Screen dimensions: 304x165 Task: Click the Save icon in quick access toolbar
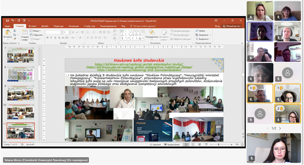pos(7,20)
